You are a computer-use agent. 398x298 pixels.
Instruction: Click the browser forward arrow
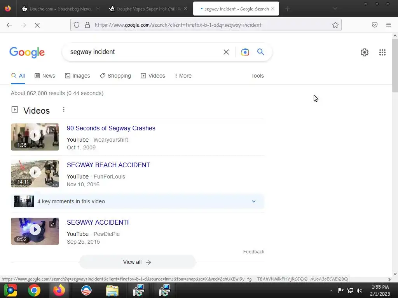(23, 25)
